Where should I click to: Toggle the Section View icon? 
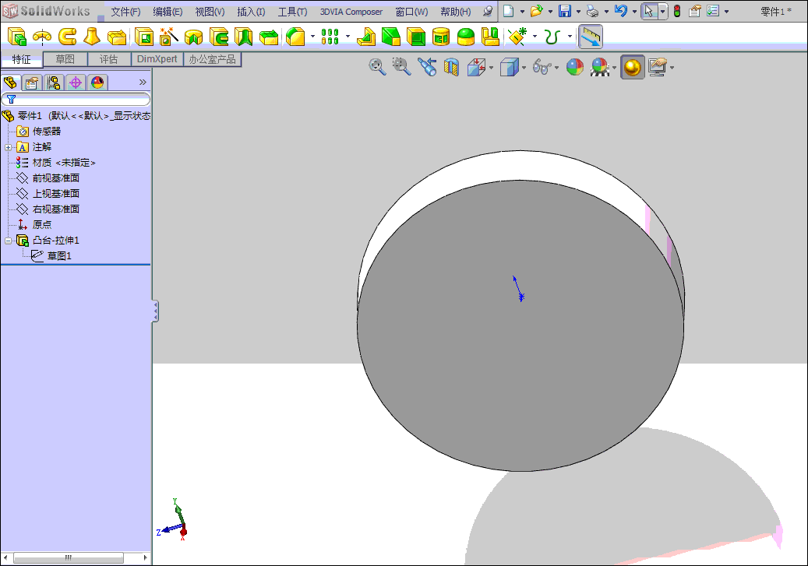451,67
